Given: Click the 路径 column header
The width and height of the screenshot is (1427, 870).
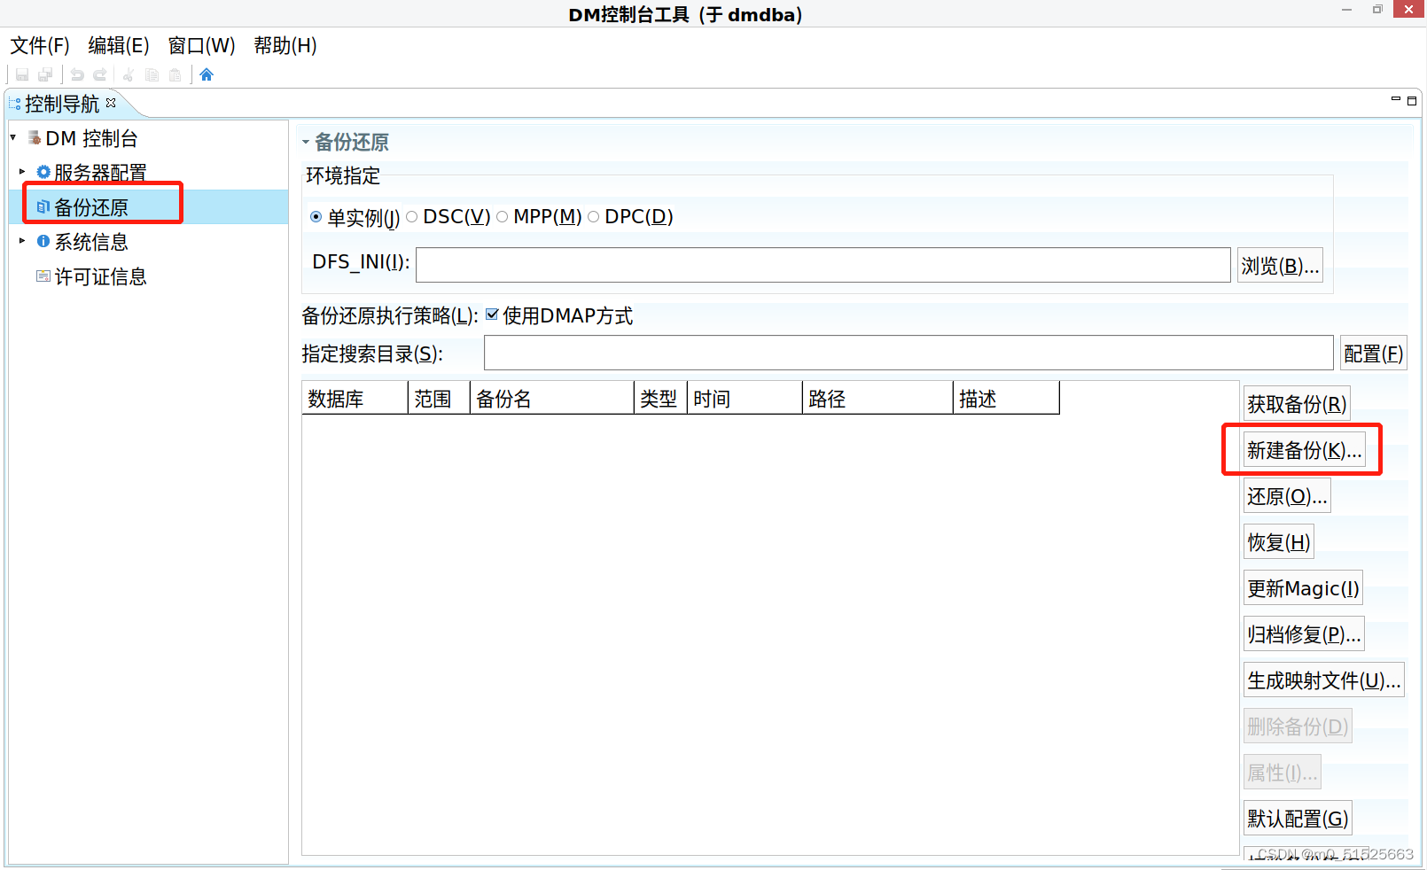Looking at the screenshot, I should click(877, 399).
